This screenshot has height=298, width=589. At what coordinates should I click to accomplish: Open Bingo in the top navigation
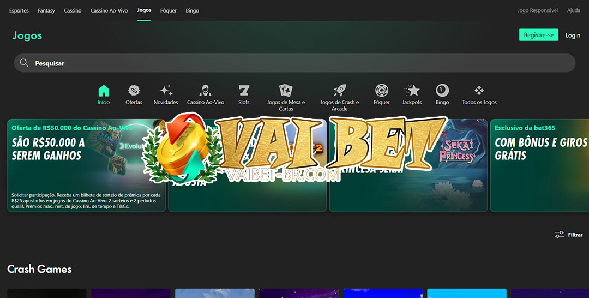[x=192, y=10]
